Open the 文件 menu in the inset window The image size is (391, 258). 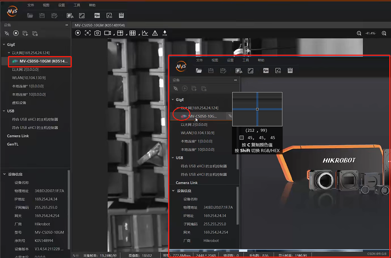[x=200, y=60]
